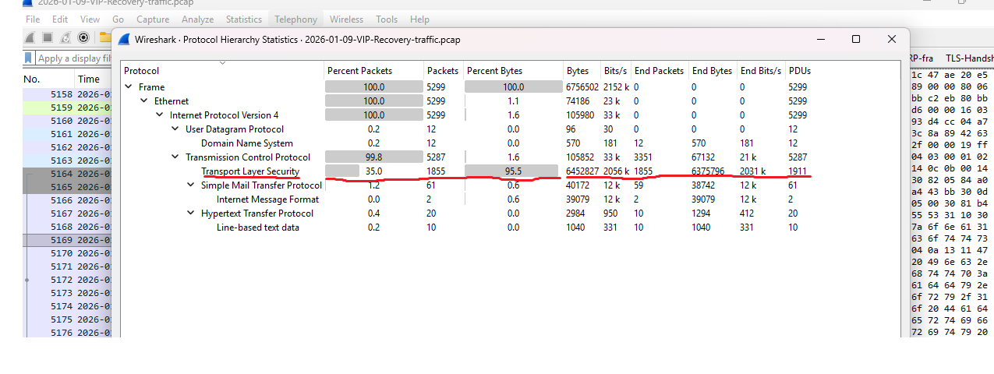Stop capture via the square toolbar icon
The image size is (994, 374).
(48, 37)
